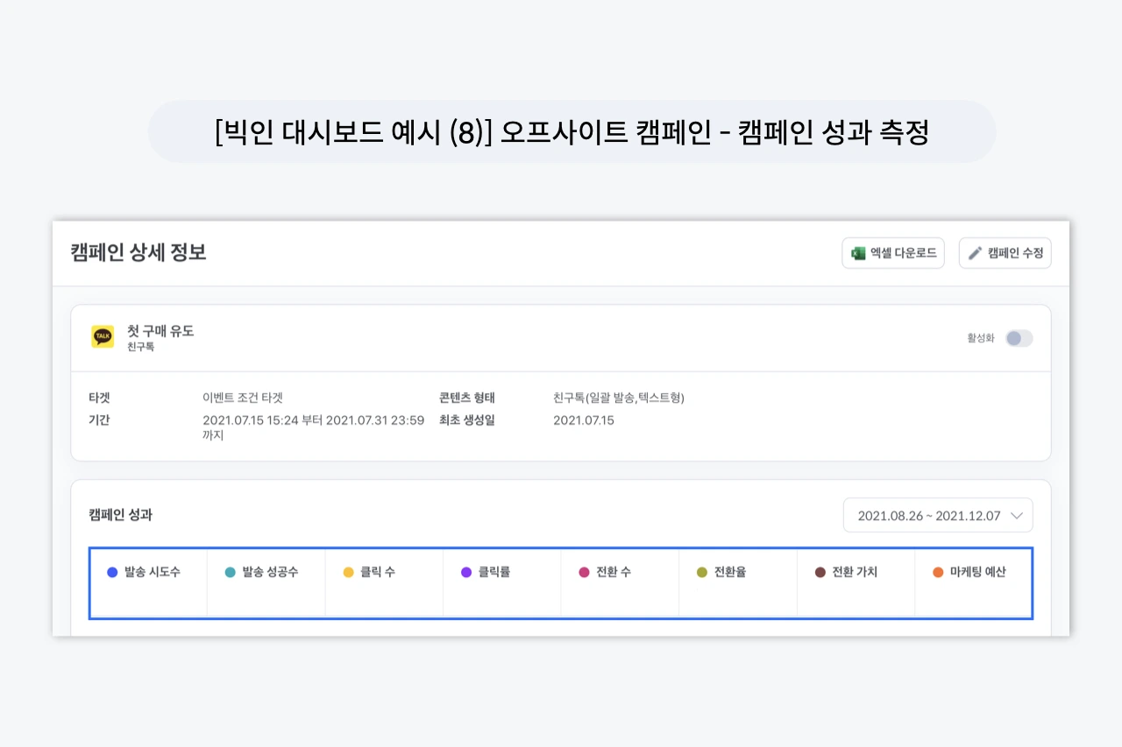Select the purple dot icon for 클릭률
The width and height of the screenshot is (1122, 747).
(x=465, y=571)
